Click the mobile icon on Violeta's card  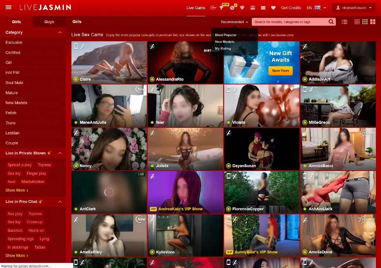[228, 90]
